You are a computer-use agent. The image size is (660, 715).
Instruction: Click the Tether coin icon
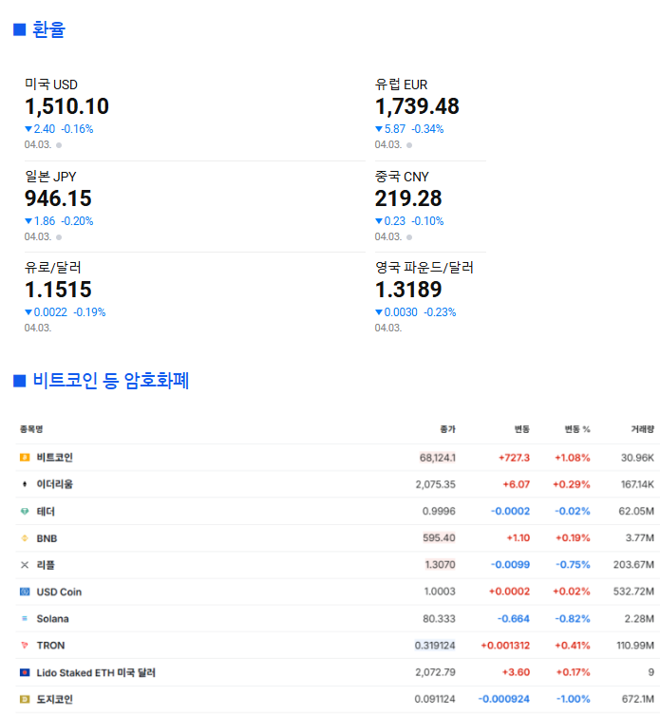25,511
